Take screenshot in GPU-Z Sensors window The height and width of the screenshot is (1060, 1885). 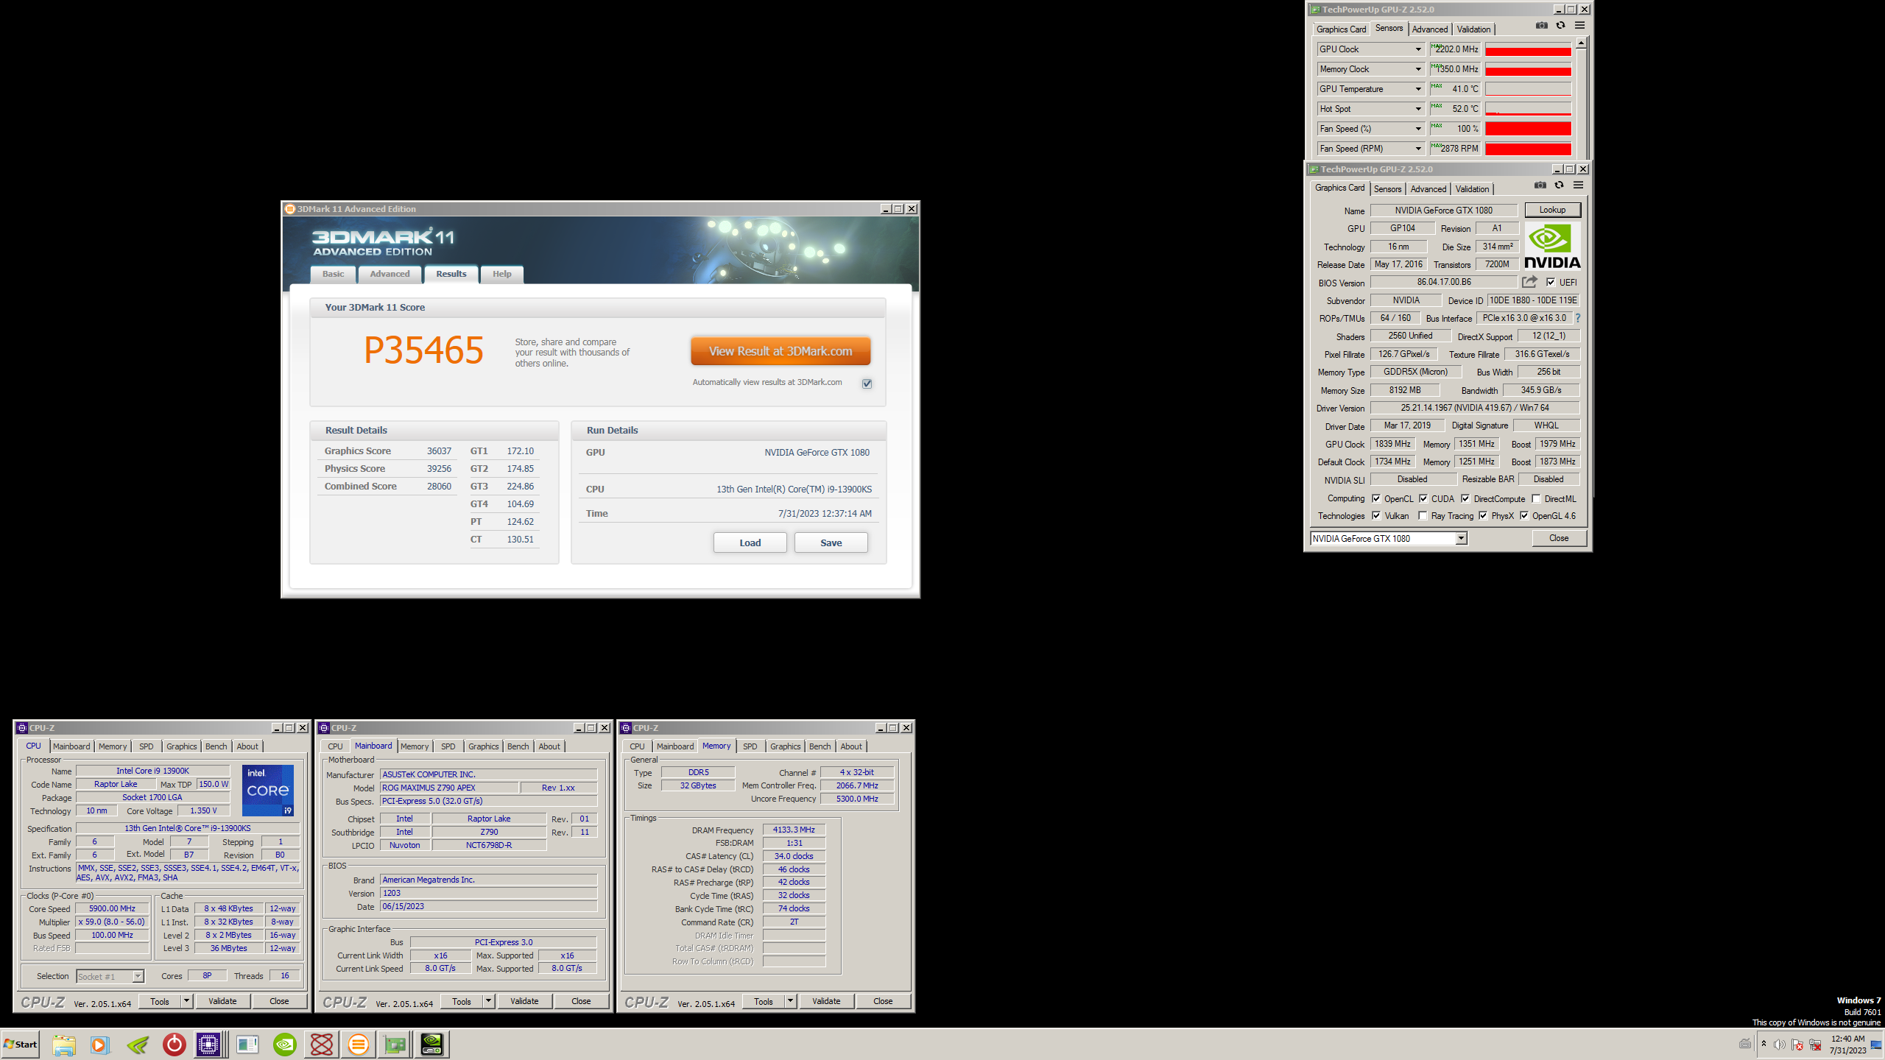[1542, 26]
